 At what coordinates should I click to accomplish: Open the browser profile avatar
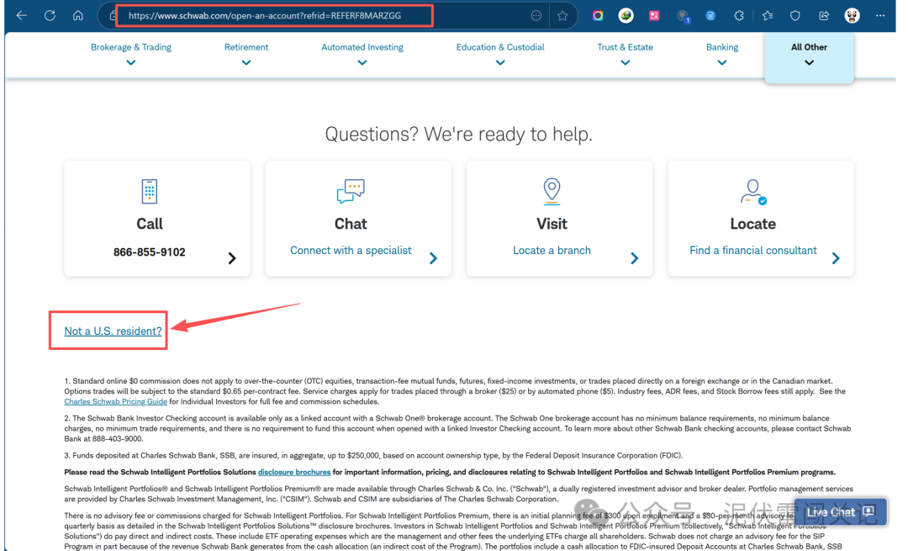click(x=852, y=16)
